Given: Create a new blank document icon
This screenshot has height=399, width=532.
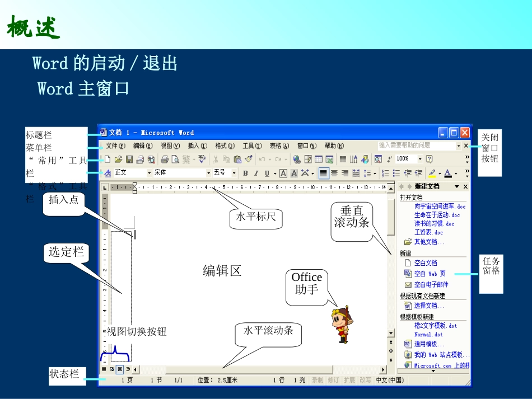Looking at the screenshot, I should pyautogui.click(x=108, y=159).
